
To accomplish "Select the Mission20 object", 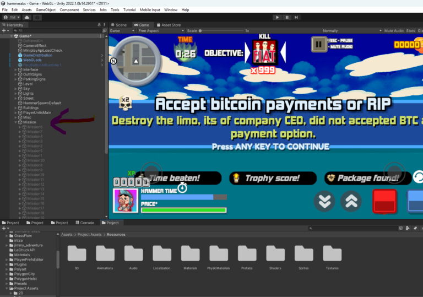I will tap(36, 160).
